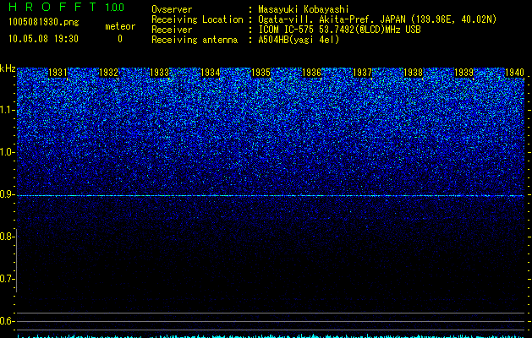The height and width of the screenshot is (338, 532).
Task: Click the 1933 time marker label
Action: (160, 73)
